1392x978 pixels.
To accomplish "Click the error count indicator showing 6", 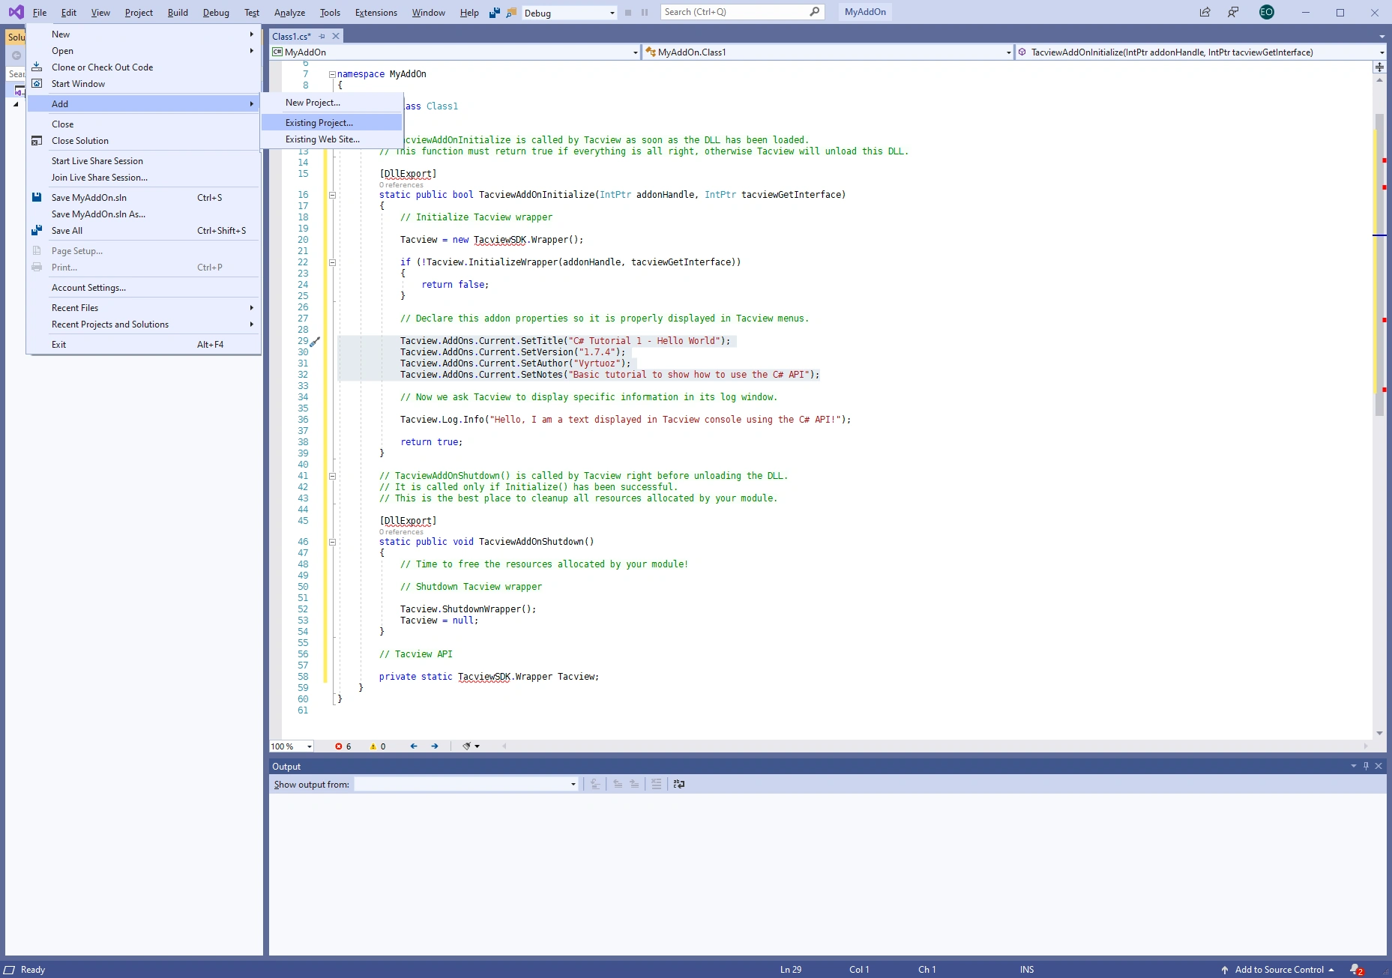I will click(343, 746).
